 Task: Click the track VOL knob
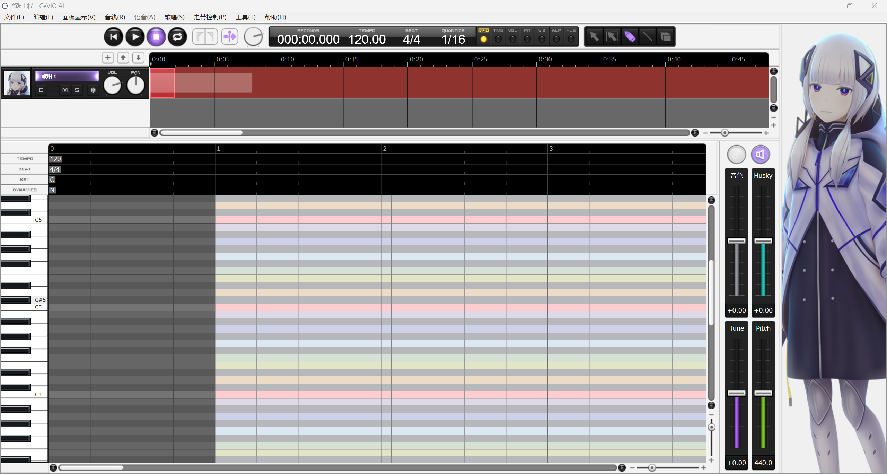pos(113,85)
